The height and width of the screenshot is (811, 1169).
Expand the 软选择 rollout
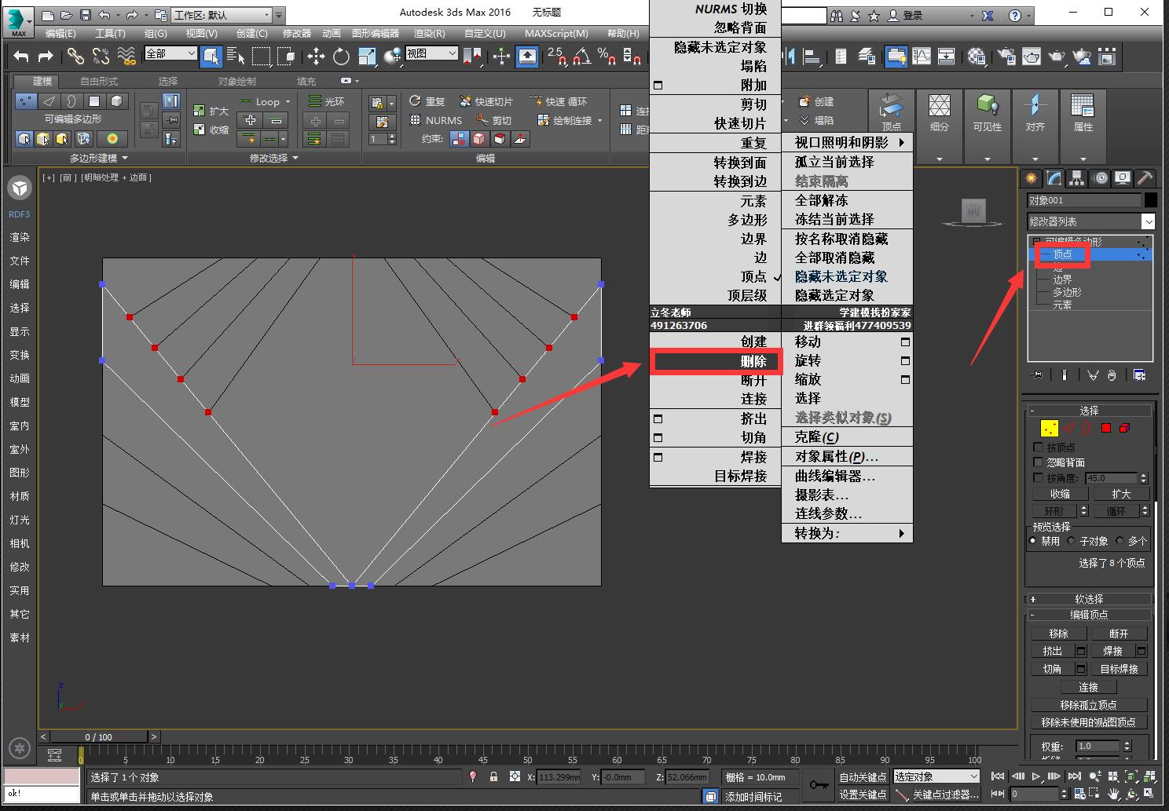coord(1089,599)
